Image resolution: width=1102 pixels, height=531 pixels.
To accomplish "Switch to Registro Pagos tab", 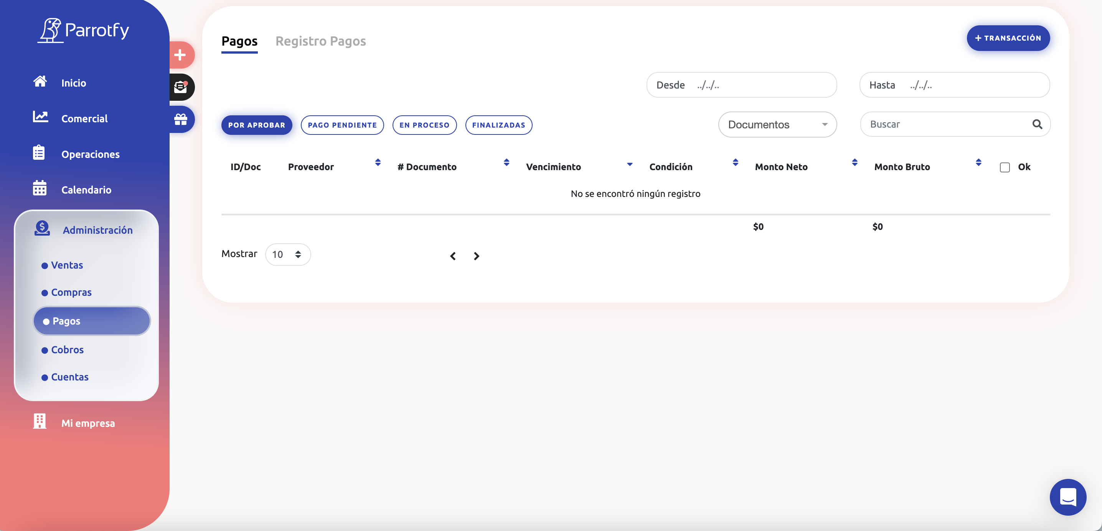I will (x=320, y=41).
